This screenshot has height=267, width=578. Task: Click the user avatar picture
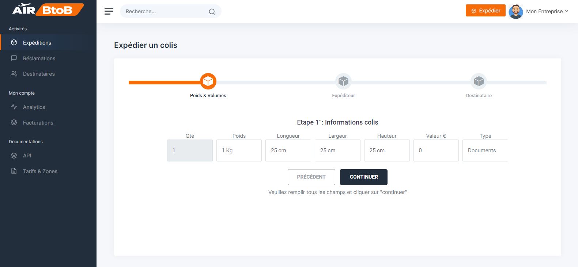515,11
